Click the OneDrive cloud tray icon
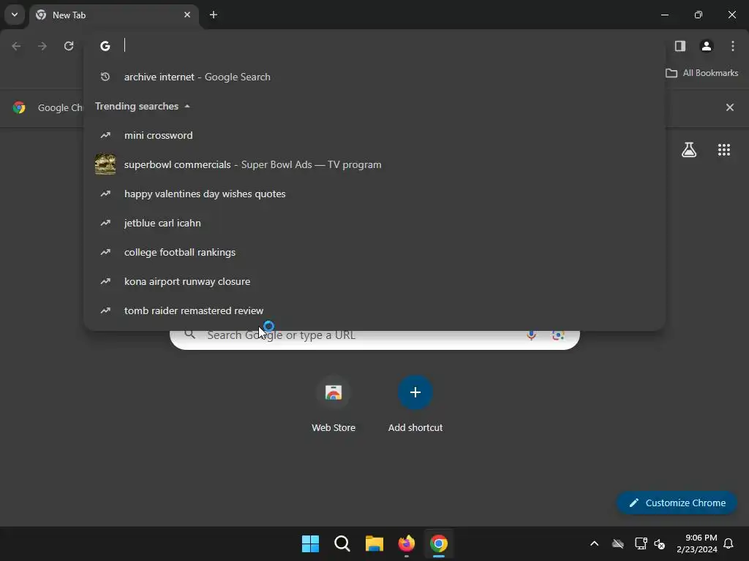This screenshot has width=749, height=561. pyautogui.click(x=617, y=543)
